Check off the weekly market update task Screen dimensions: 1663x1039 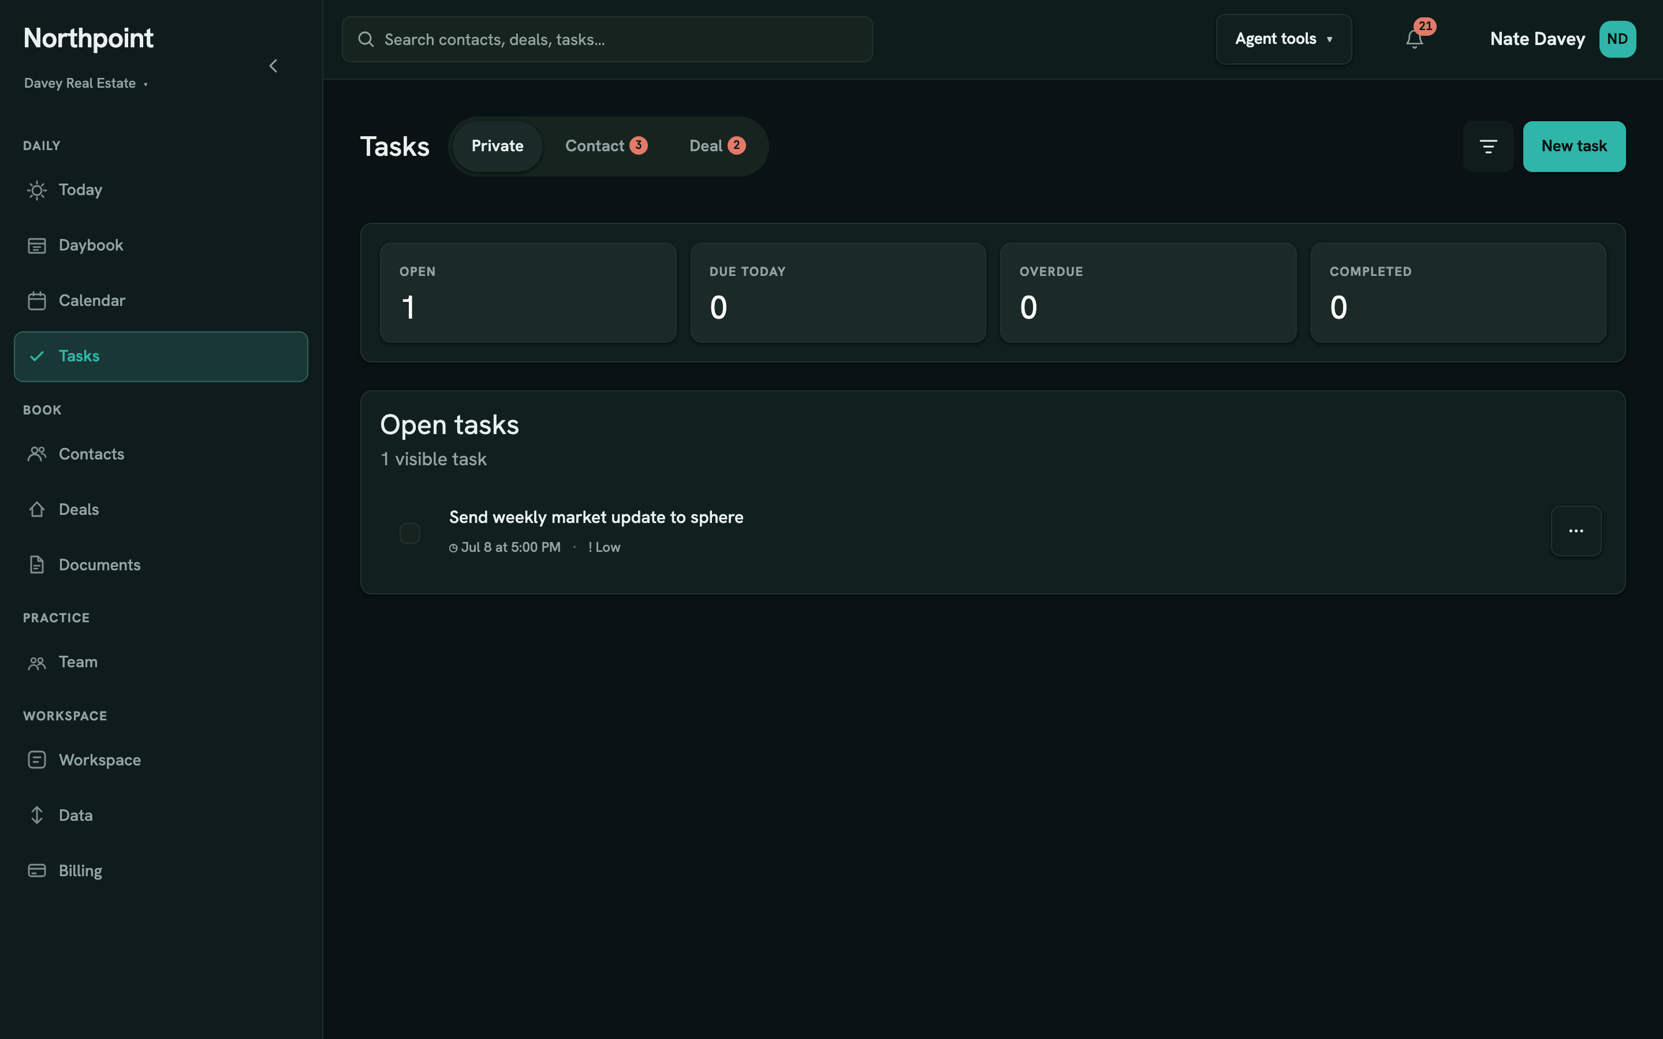[409, 533]
